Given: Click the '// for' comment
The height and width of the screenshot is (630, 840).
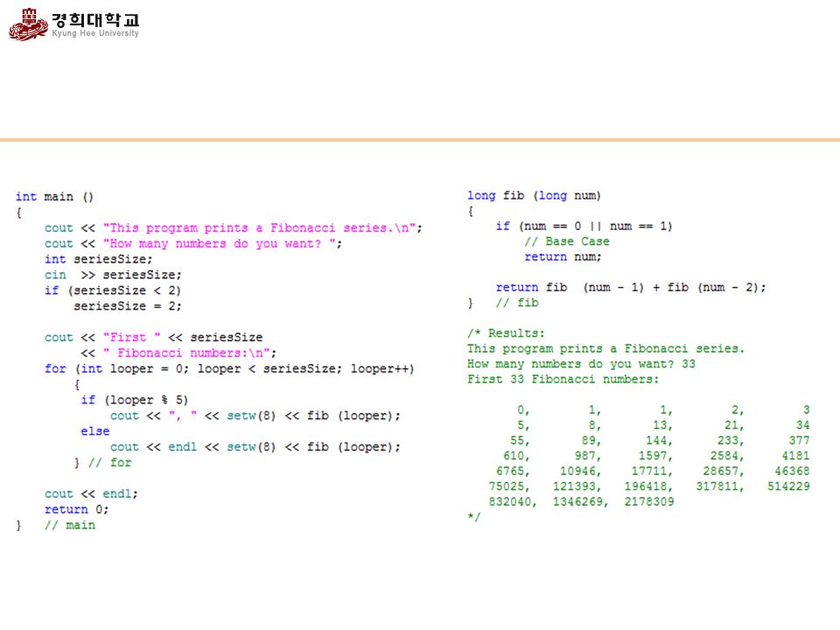Looking at the screenshot, I should tap(110, 462).
